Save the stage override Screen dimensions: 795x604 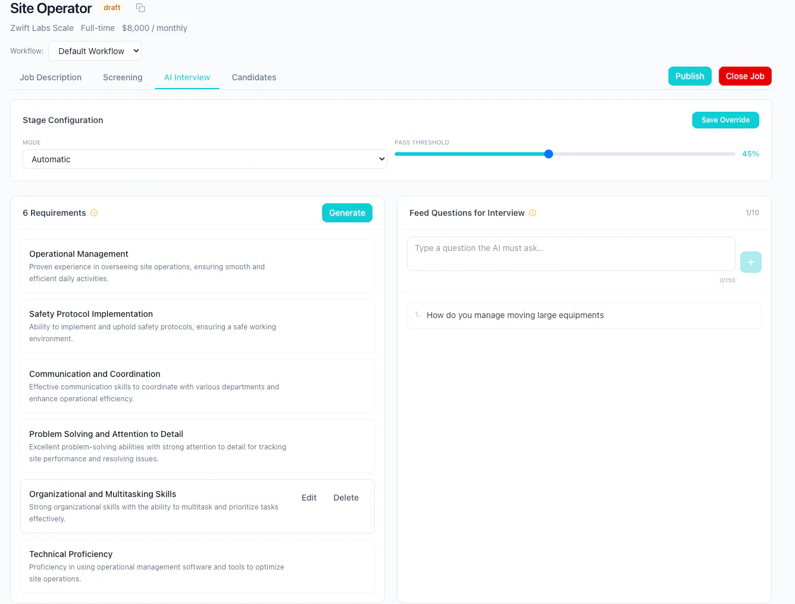point(725,120)
